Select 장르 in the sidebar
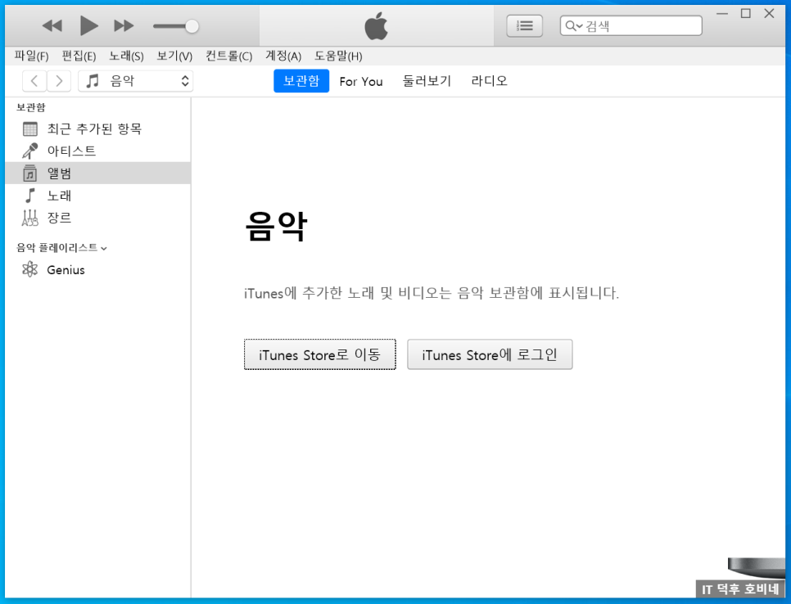 coord(98,218)
